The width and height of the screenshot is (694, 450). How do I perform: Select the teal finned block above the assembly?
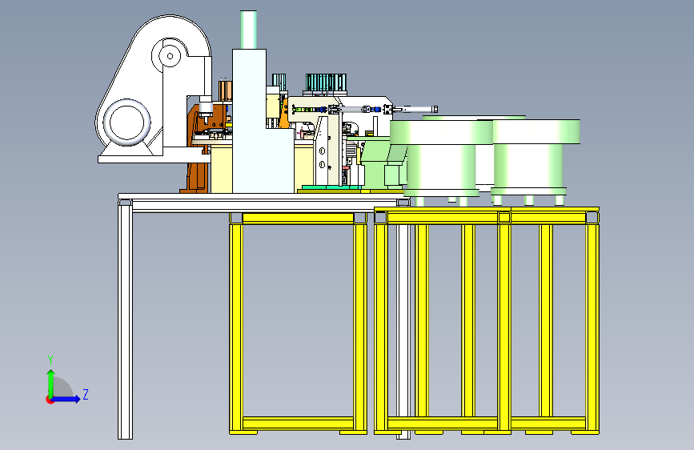326,82
